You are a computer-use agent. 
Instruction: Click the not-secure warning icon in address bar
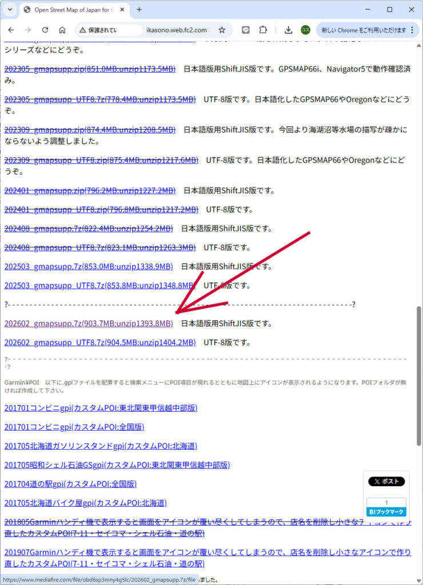pos(83,30)
